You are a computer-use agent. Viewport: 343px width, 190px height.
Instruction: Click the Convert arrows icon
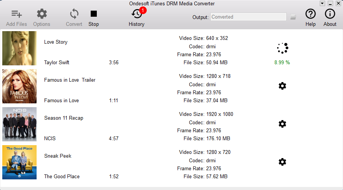(x=74, y=14)
